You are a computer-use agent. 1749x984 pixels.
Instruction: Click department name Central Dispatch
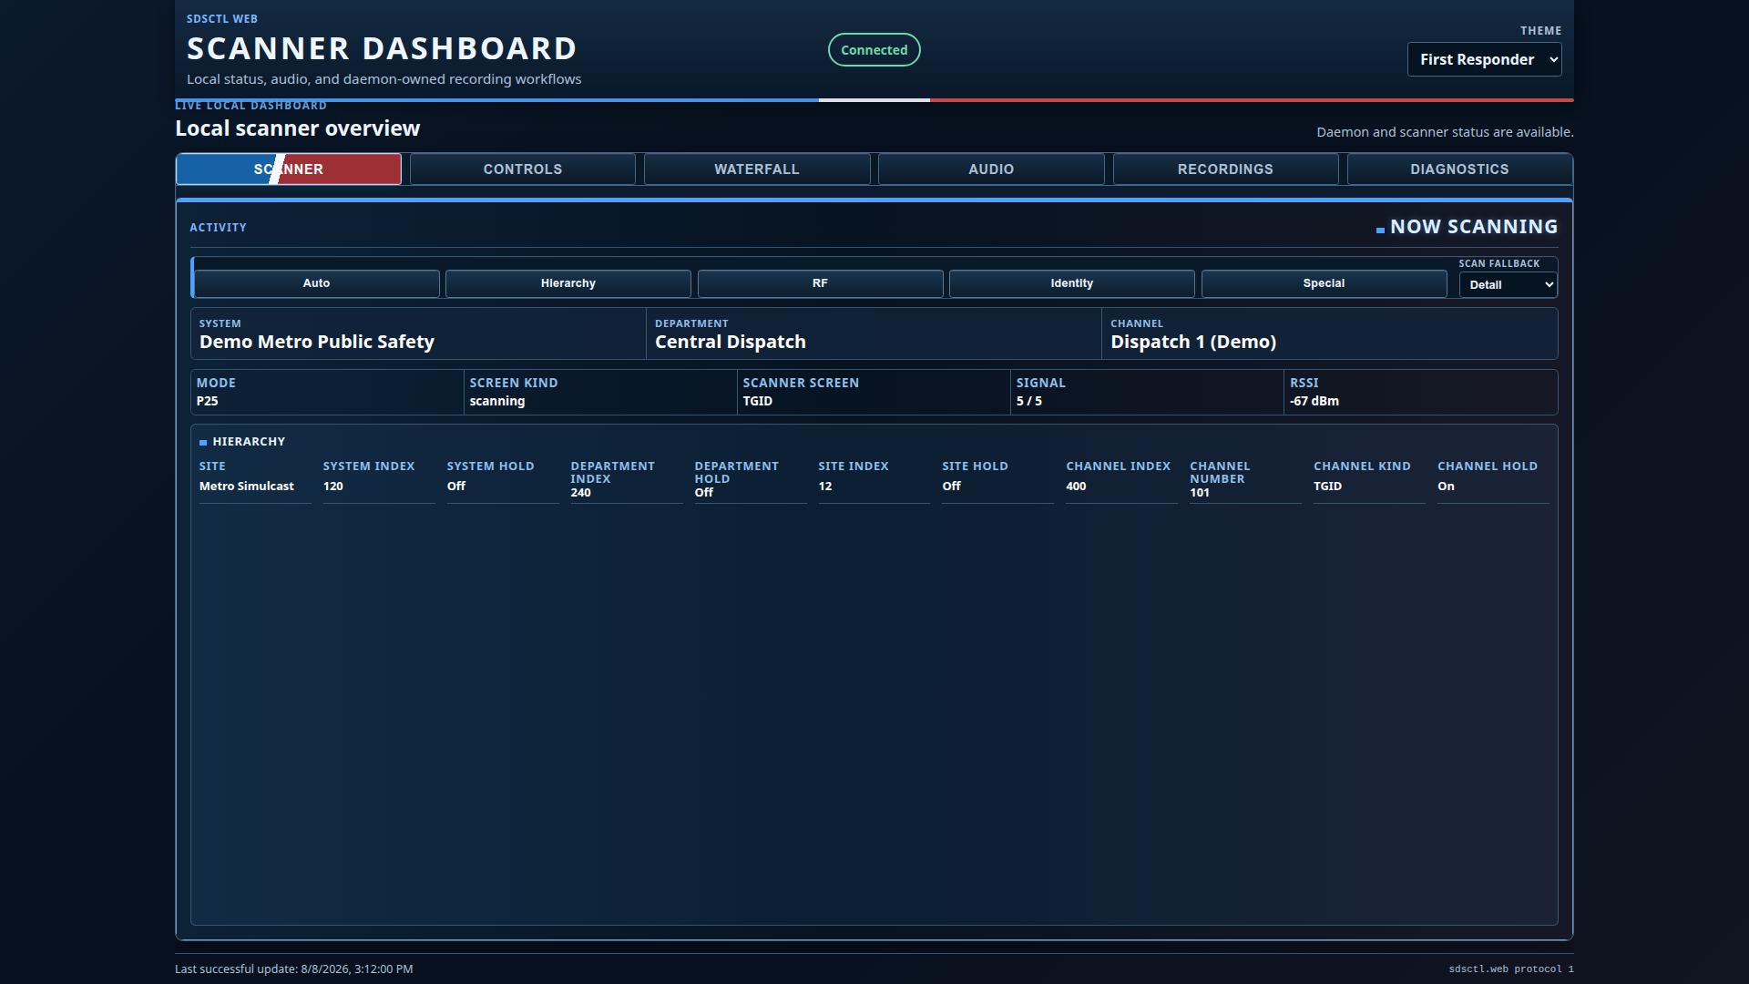point(731,342)
